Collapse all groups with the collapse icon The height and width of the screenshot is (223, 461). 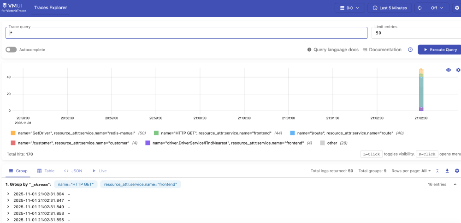[437, 171]
